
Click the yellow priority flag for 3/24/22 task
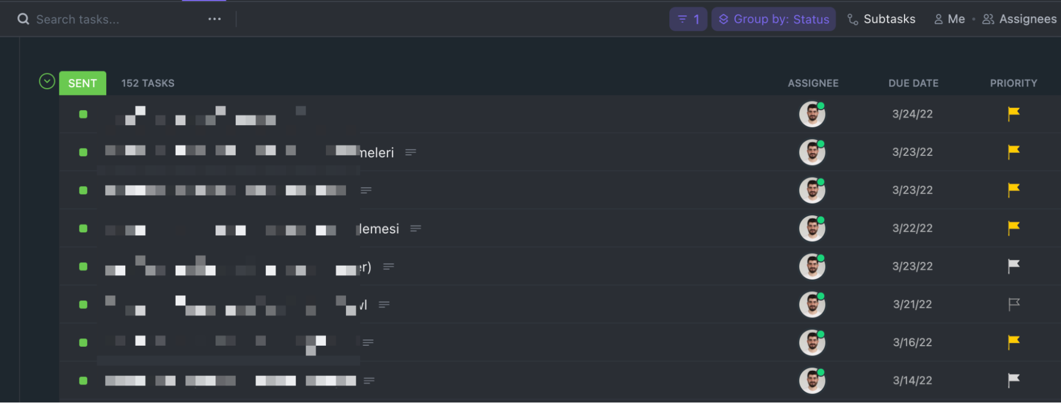[x=1013, y=113]
